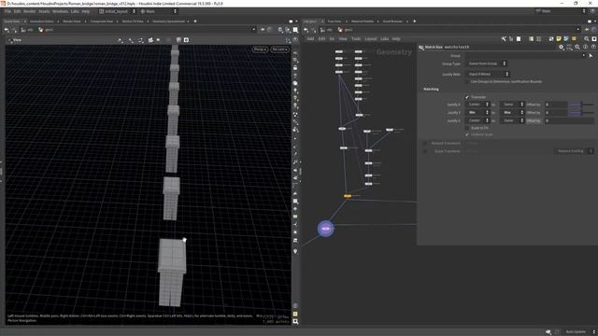Switch to Tree View tab
Screen dimensions: 598x336
pos(335,21)
